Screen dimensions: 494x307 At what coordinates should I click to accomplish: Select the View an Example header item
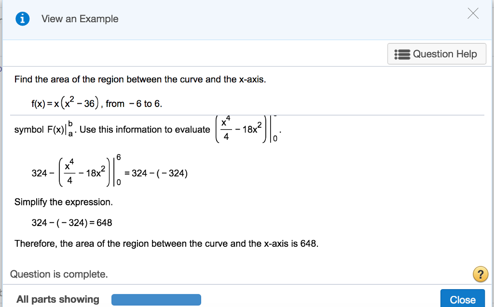(80, 19)
